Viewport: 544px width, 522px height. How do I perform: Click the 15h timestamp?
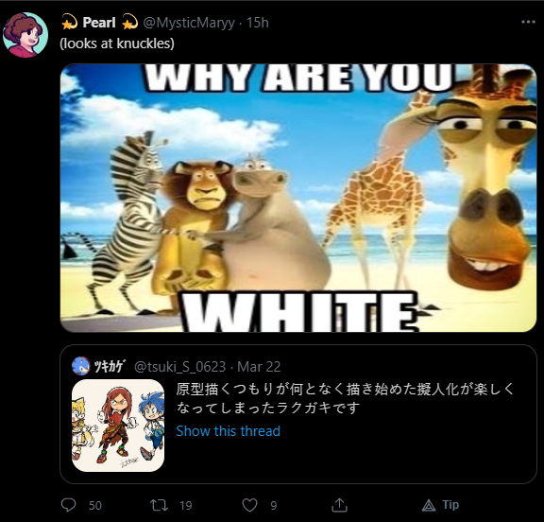click(258, 23)
